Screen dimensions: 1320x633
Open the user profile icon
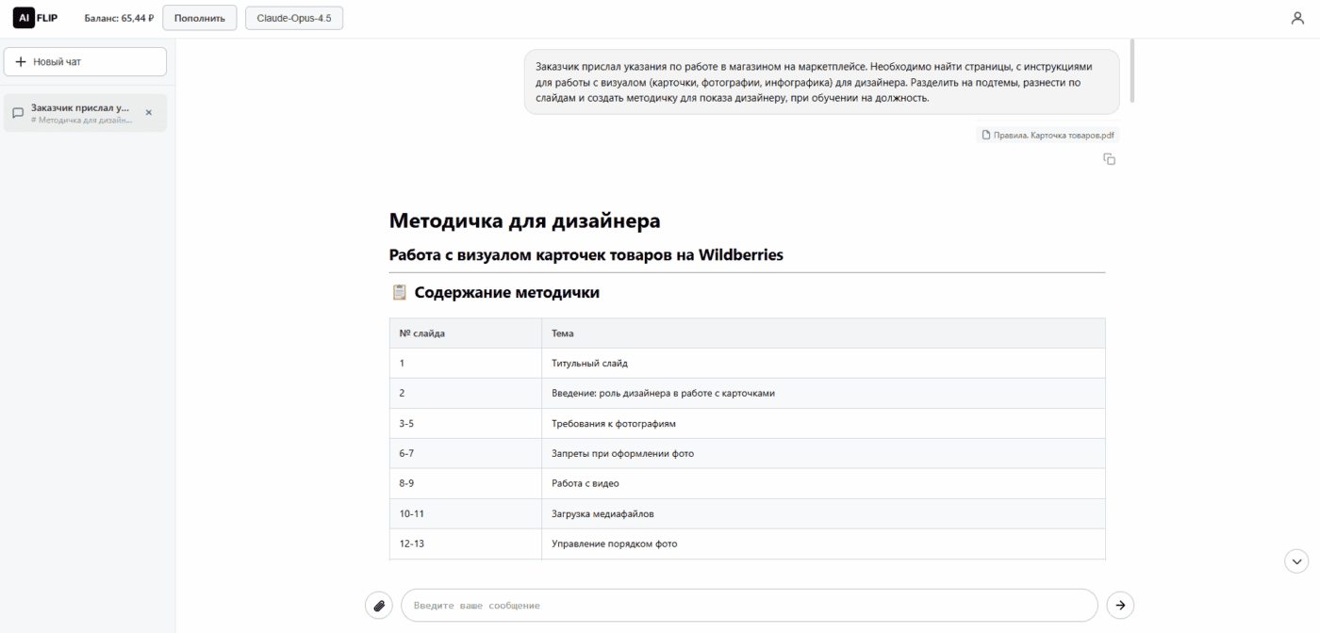1297,18
